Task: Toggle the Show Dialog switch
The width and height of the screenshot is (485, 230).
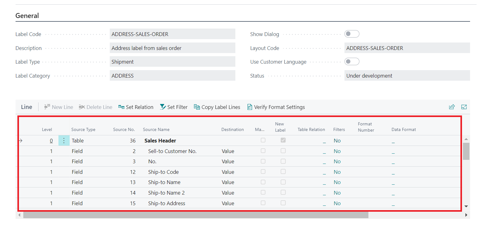Action: pyautogui.click(x=352, y=34)
